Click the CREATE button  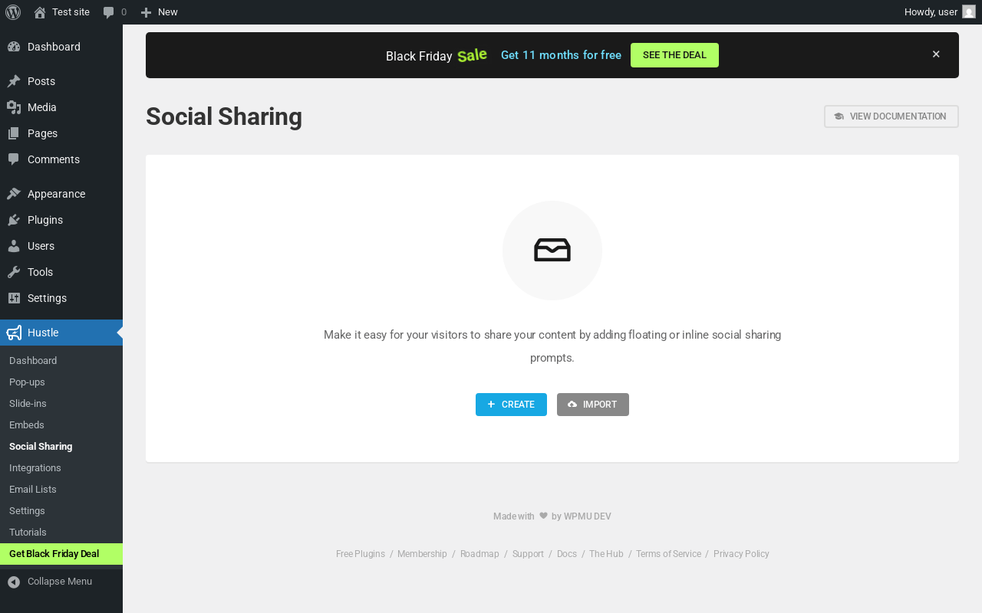(511, 405)
